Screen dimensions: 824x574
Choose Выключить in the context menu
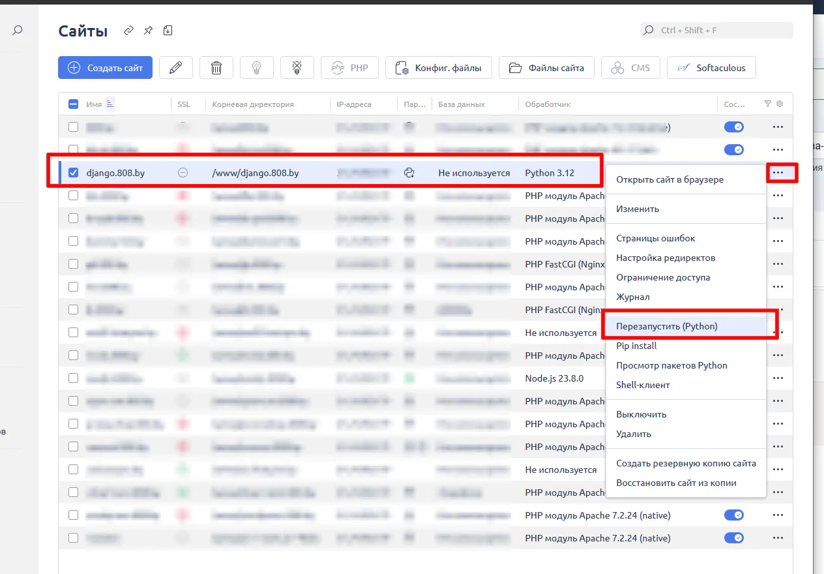coord(686,414)
